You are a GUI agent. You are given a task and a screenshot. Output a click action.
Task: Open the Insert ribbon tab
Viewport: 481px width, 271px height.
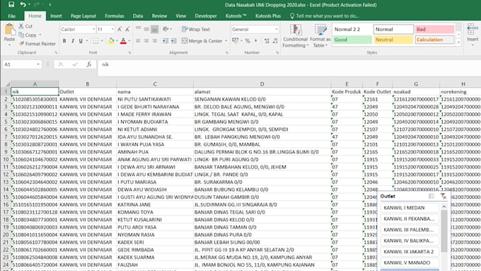pyautogui.click(x=56, y=16)
